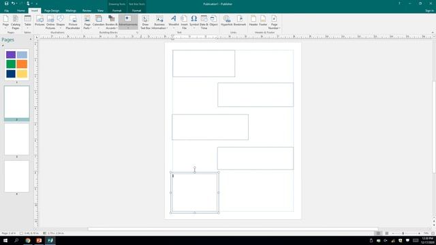Switch to the Mailings tab
This screenshot has width=436, height=245.
pyautogui.click(x=71, y=11)
